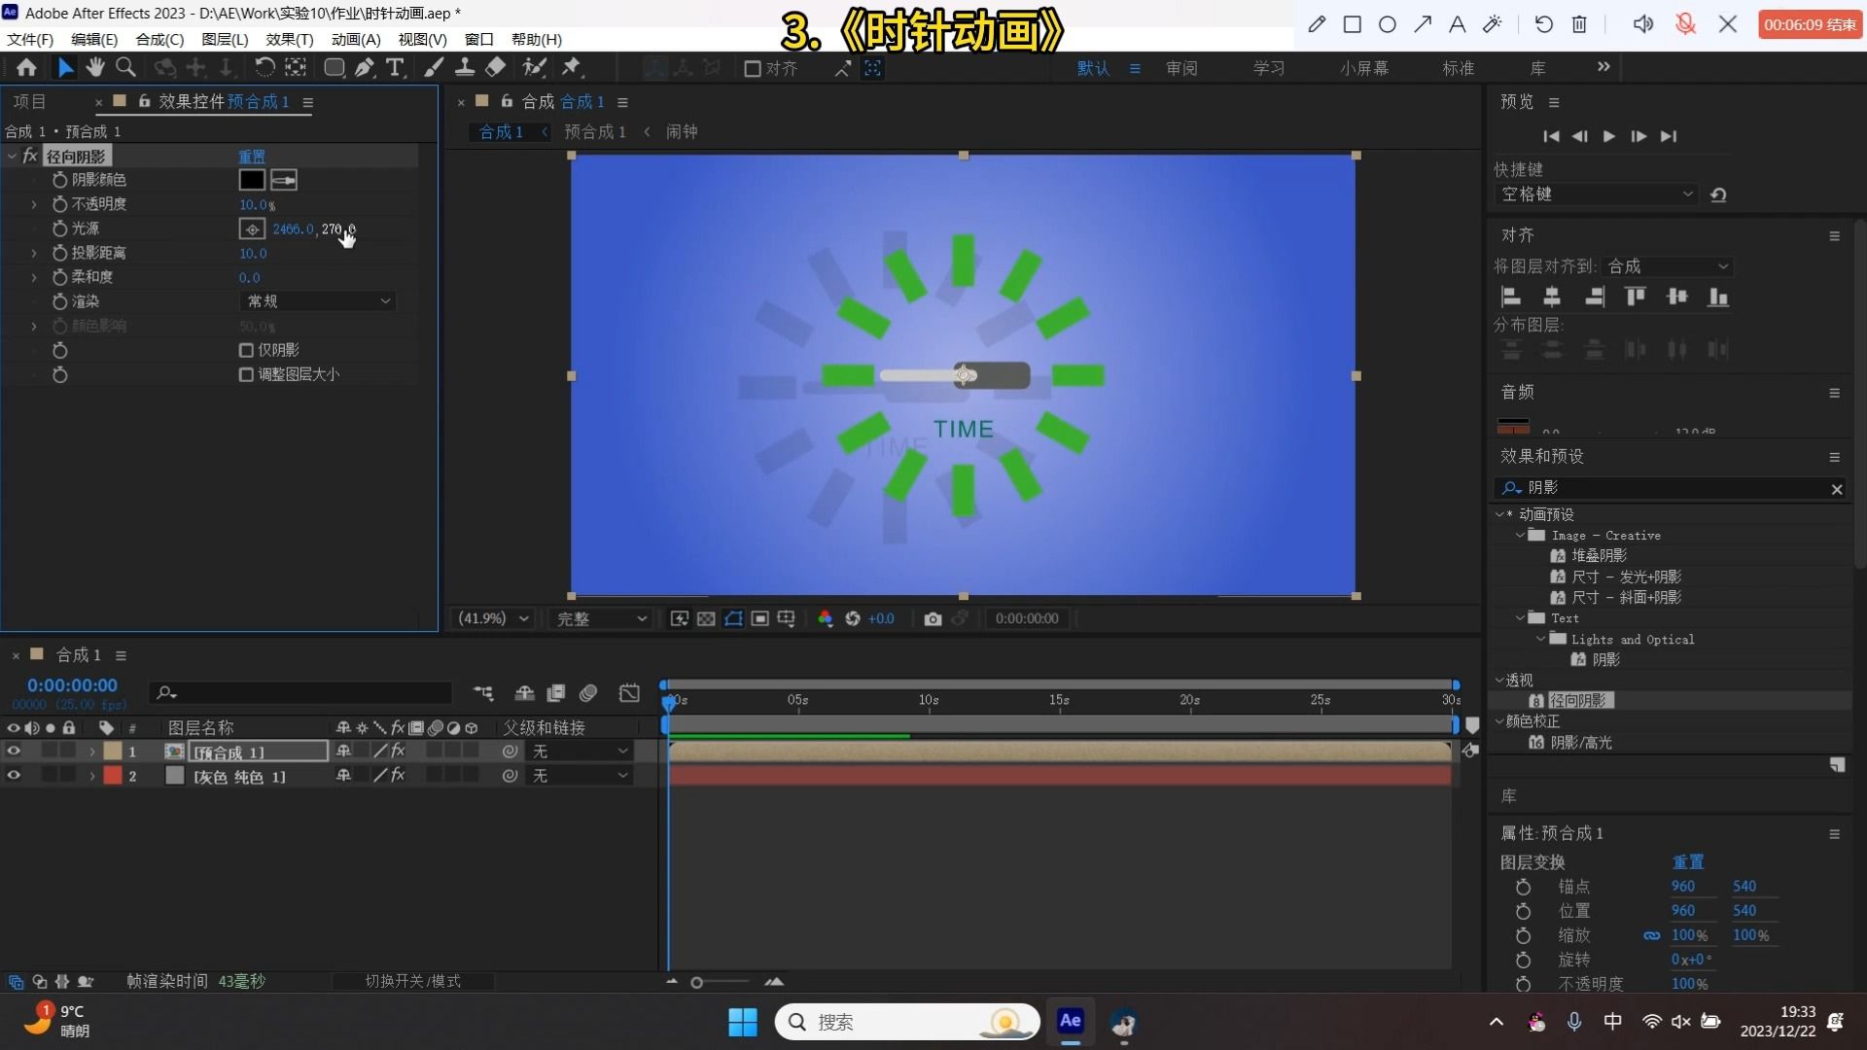
Task: Open the 文件(F) menu
Action: click(x=30, y=39)
